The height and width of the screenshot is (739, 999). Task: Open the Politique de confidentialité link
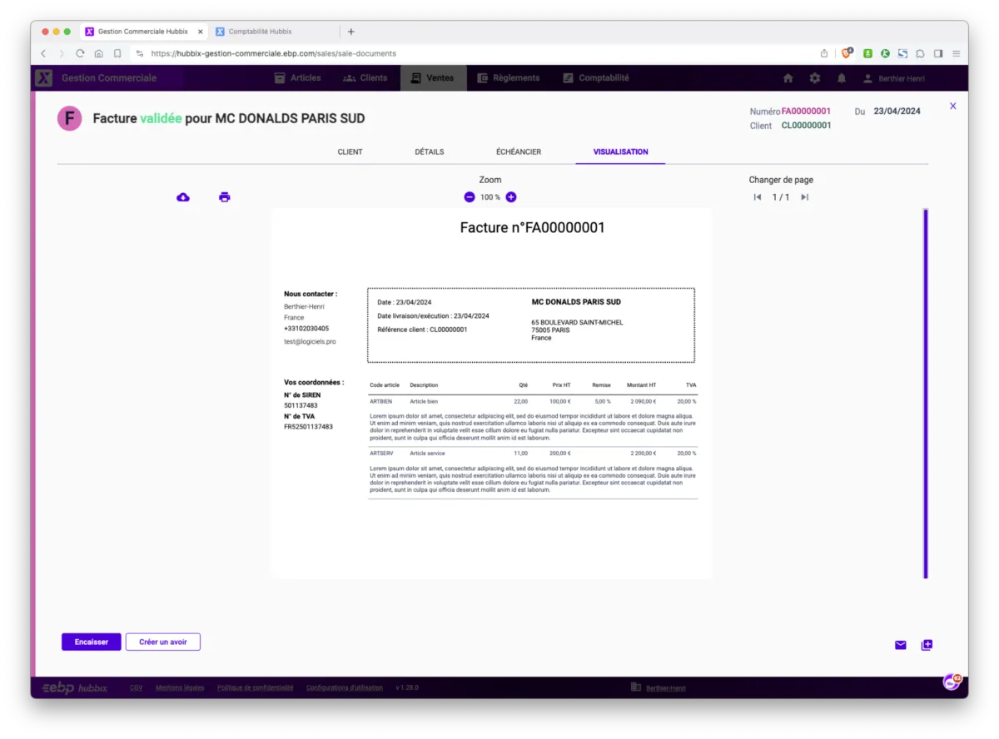click(x=256, y=687)
